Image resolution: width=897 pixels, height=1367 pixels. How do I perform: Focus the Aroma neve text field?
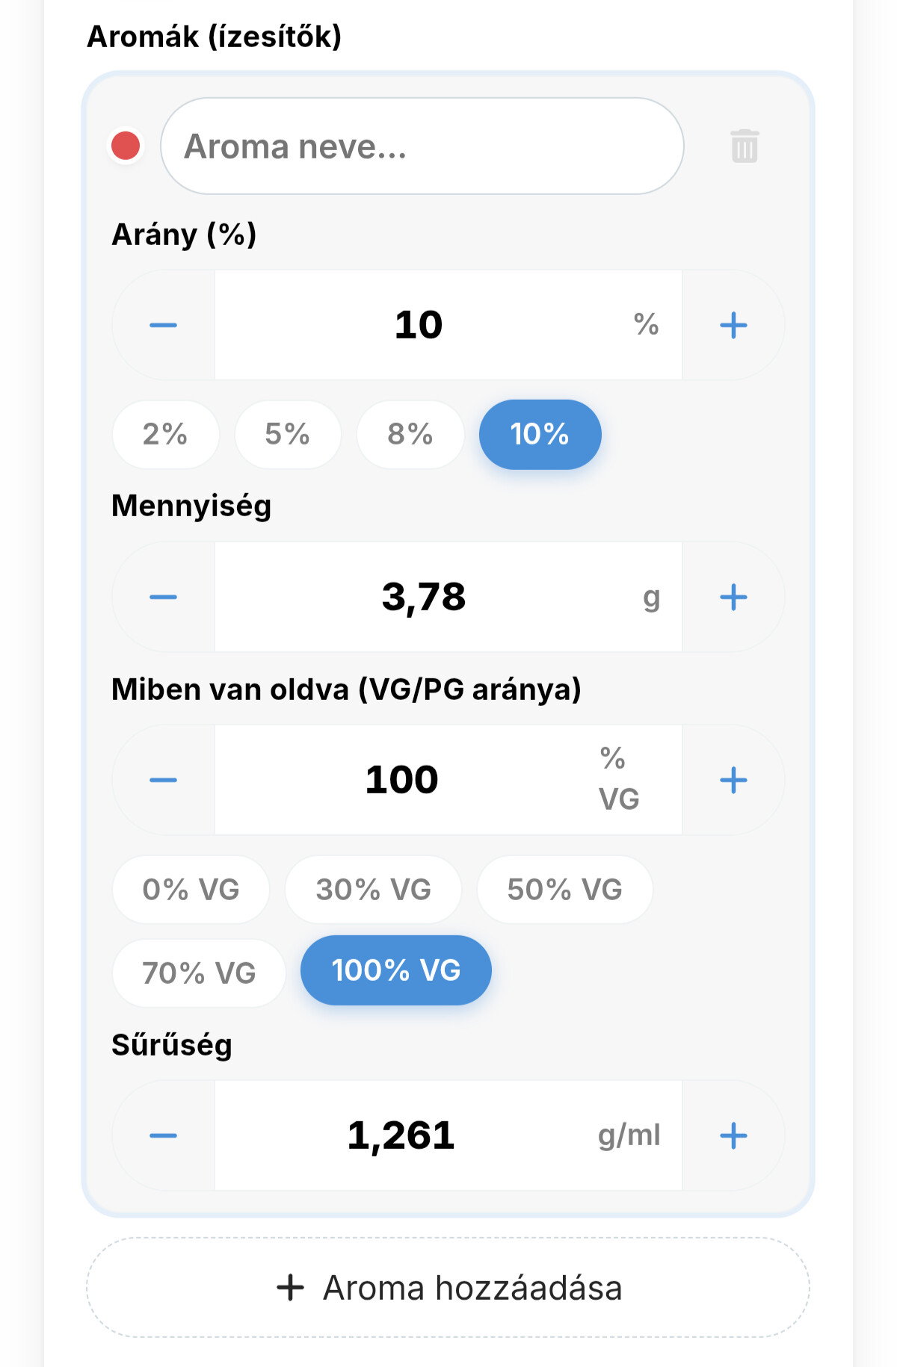422,146
